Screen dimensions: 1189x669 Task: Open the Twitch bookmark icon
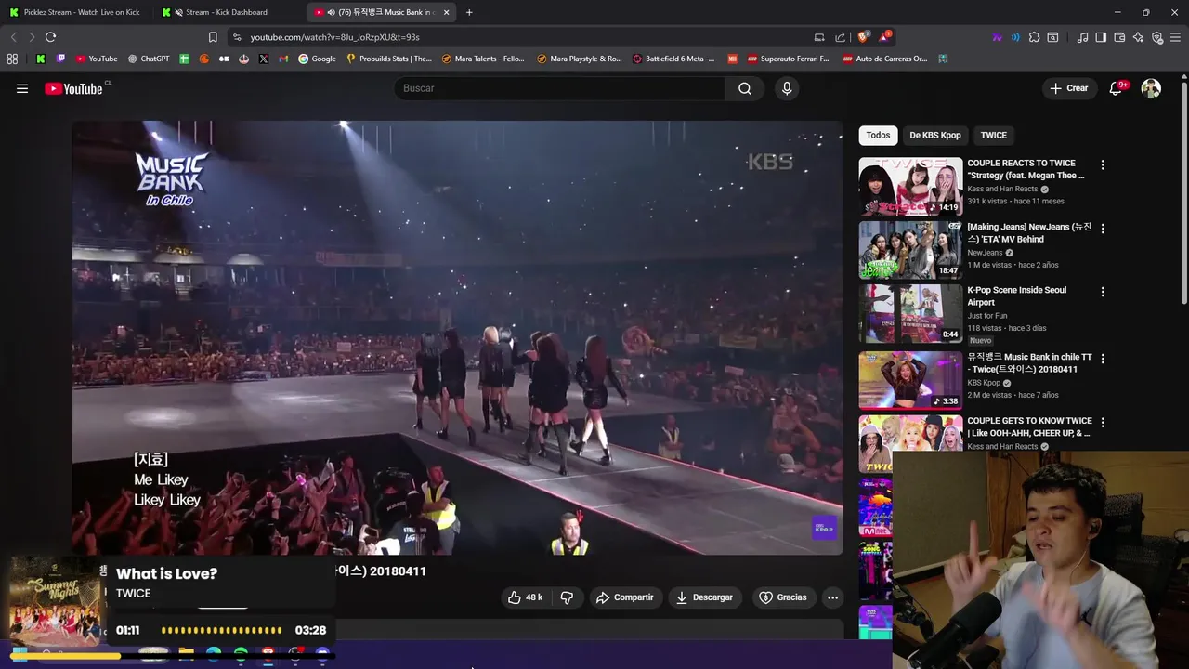(61, 59)
